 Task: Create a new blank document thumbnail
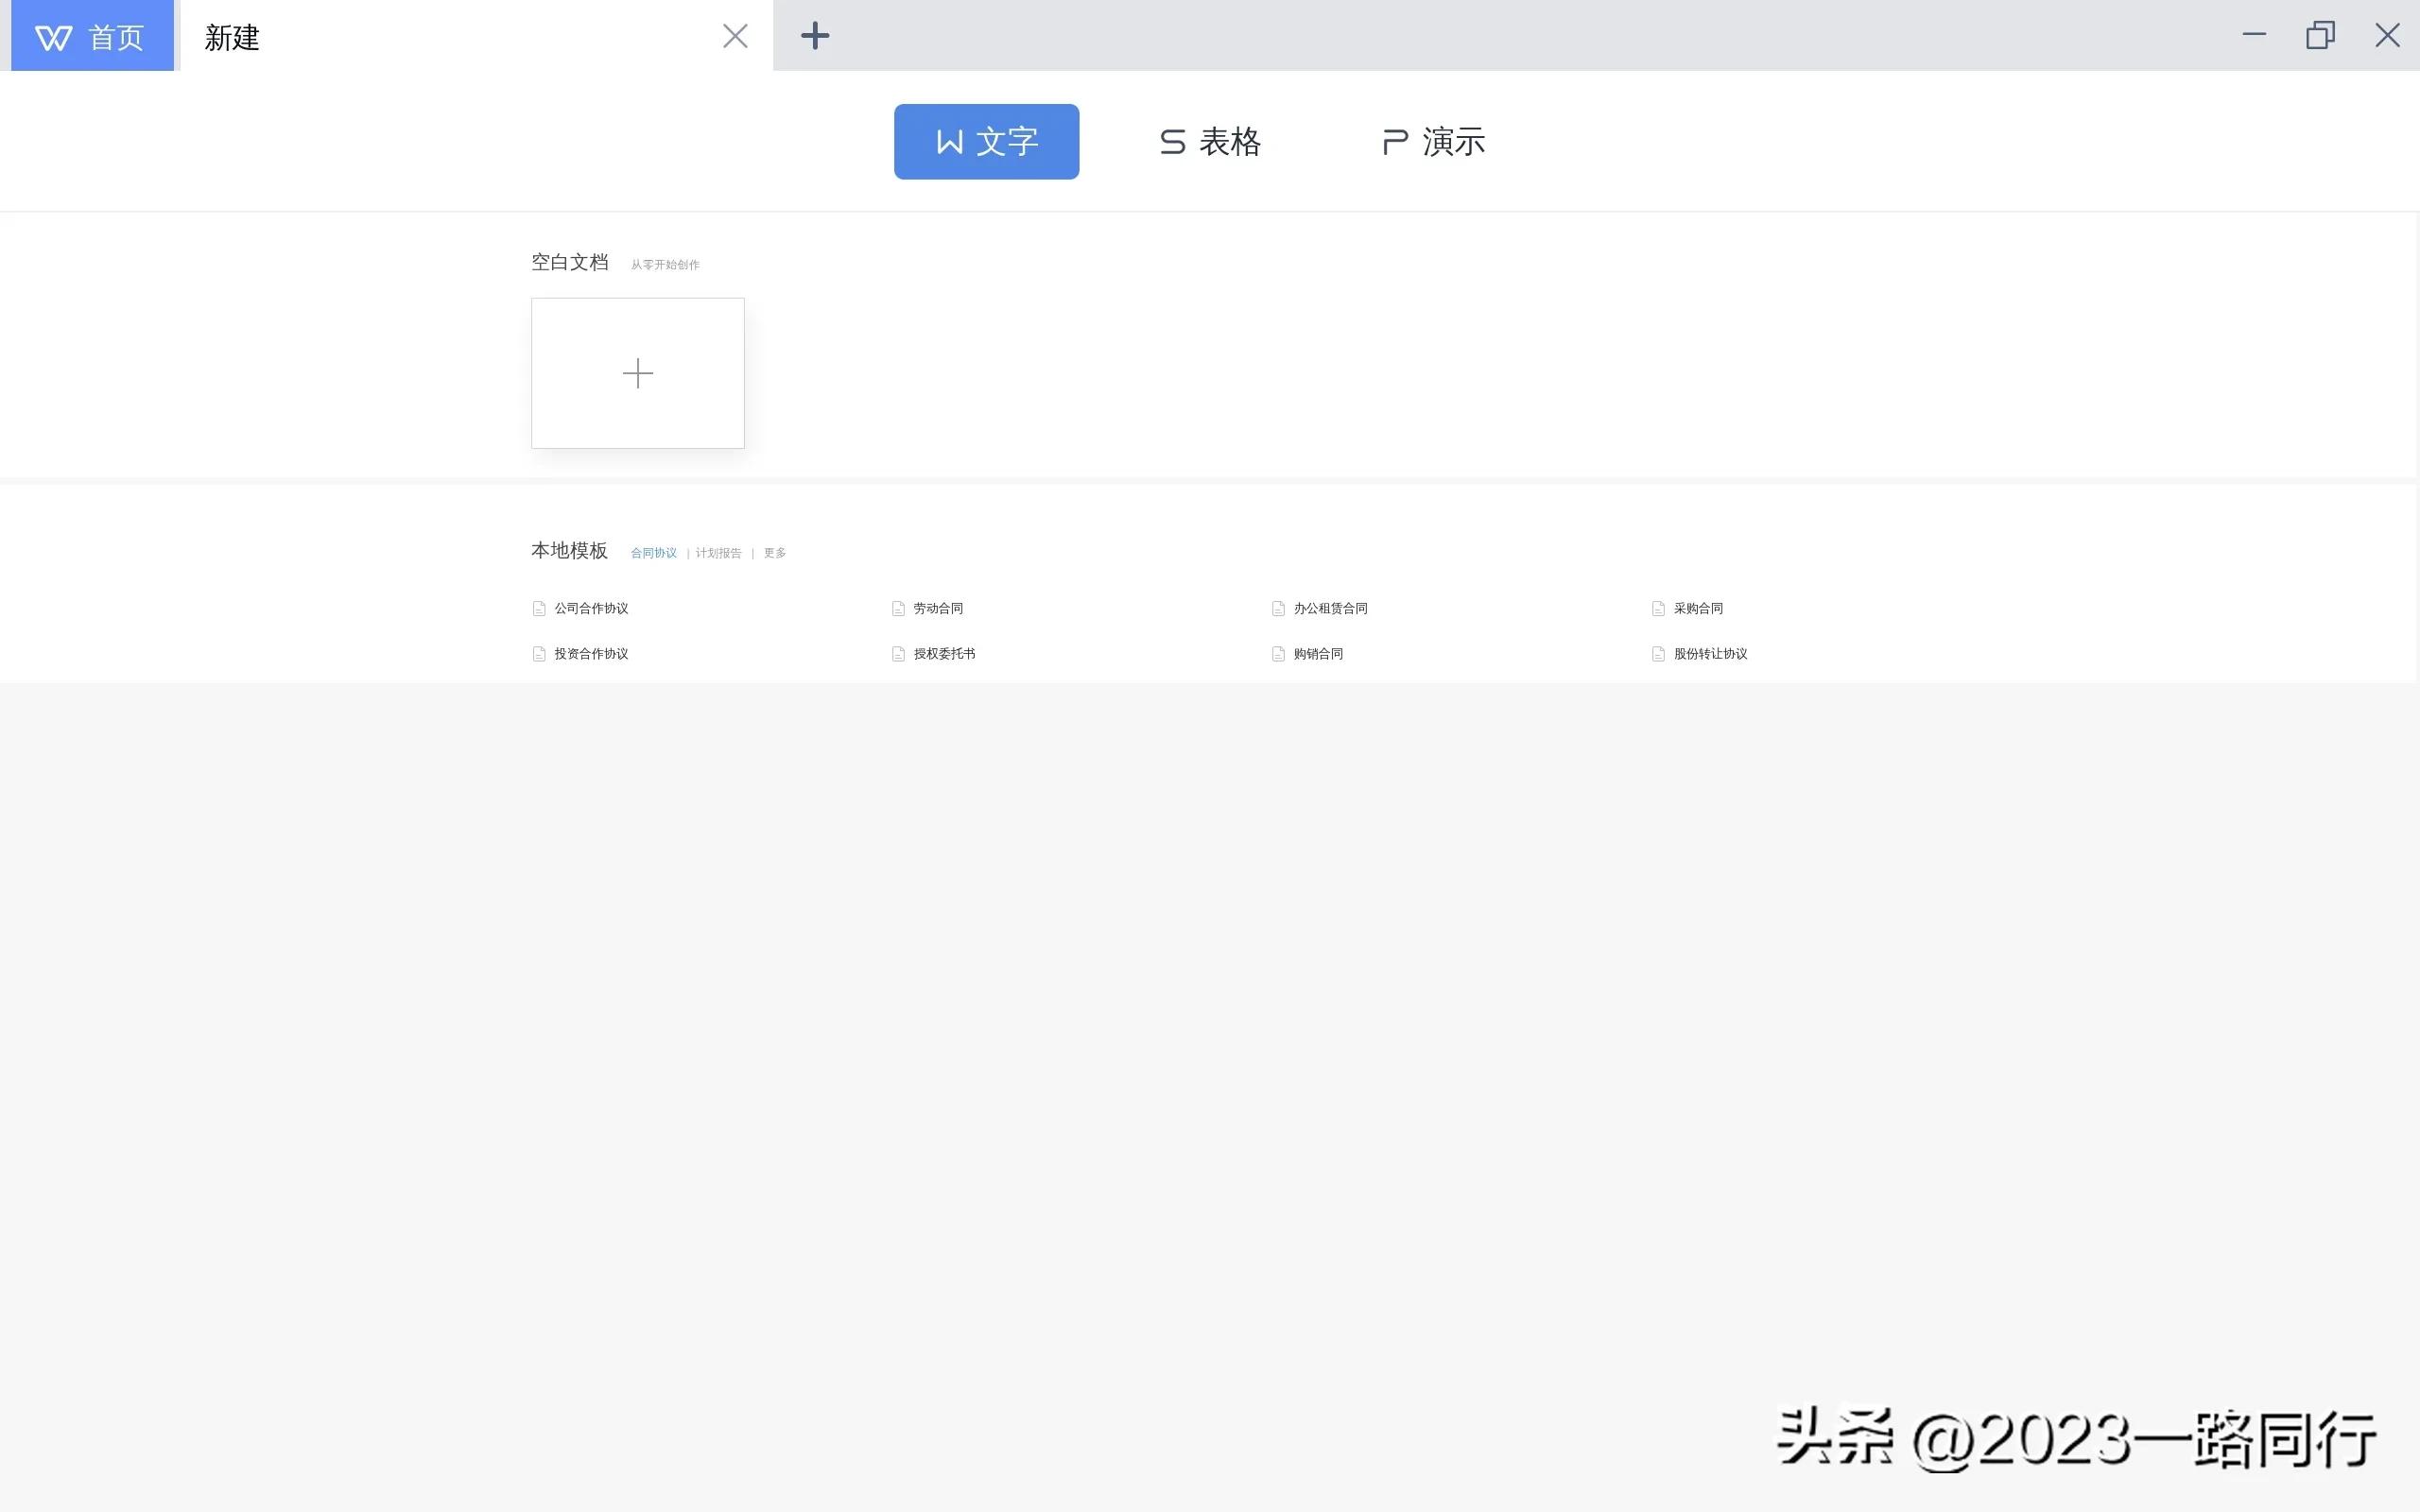[637, 373]
